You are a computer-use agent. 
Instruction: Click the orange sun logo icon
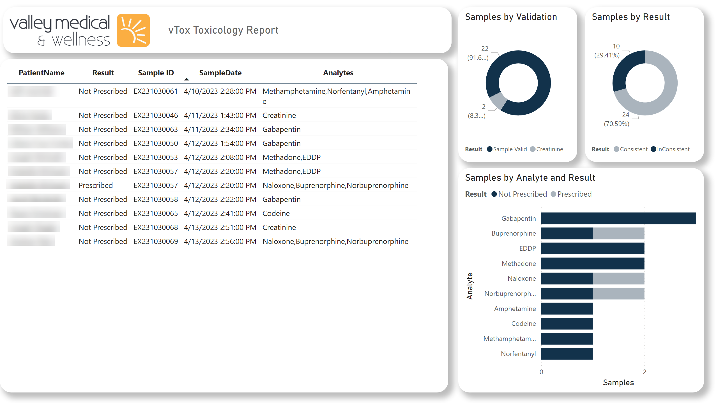(x=133, y=30)
